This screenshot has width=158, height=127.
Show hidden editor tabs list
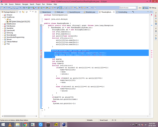coord(133,12)
